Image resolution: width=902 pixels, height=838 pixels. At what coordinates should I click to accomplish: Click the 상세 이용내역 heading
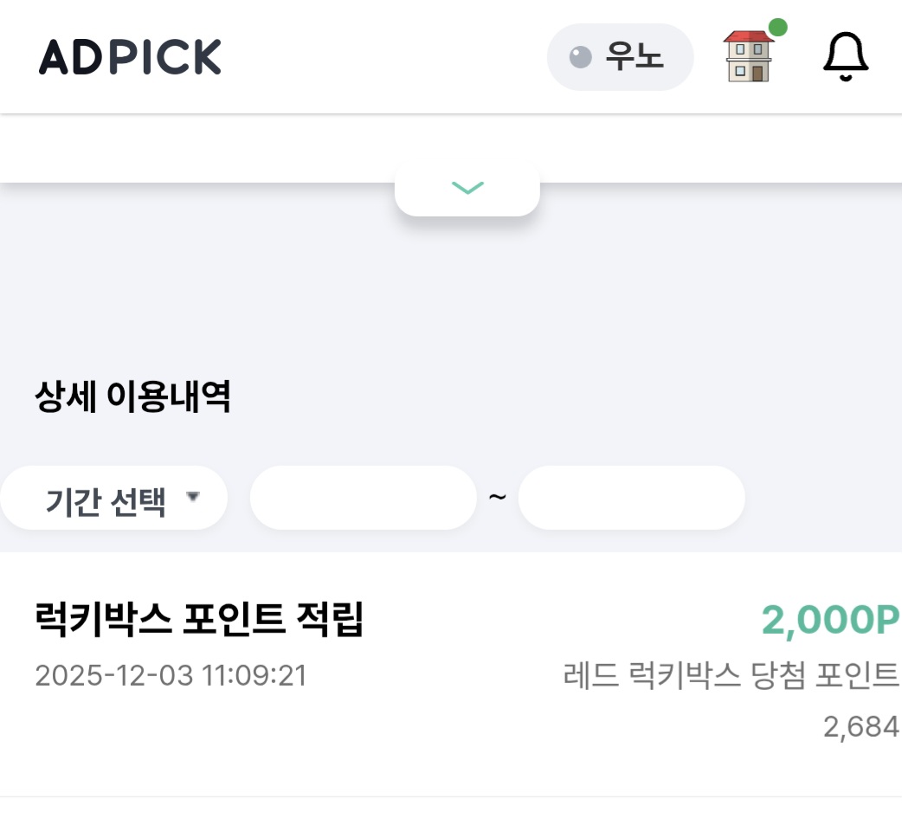[x=132, y=397]
